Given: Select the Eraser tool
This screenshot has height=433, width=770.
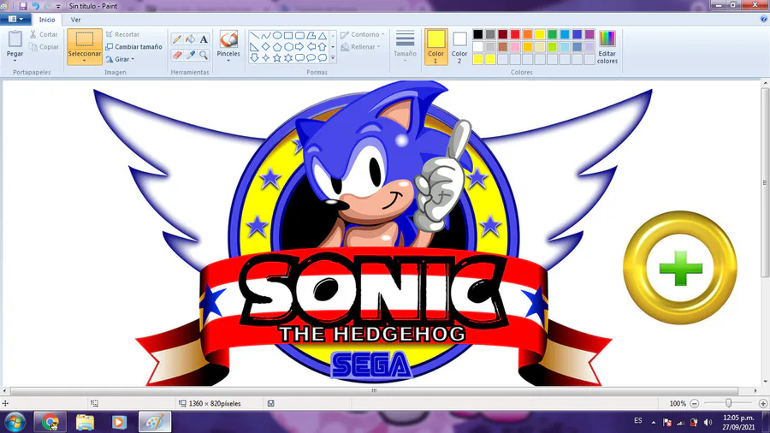Looking at the screenshot, I should (177, 55).
